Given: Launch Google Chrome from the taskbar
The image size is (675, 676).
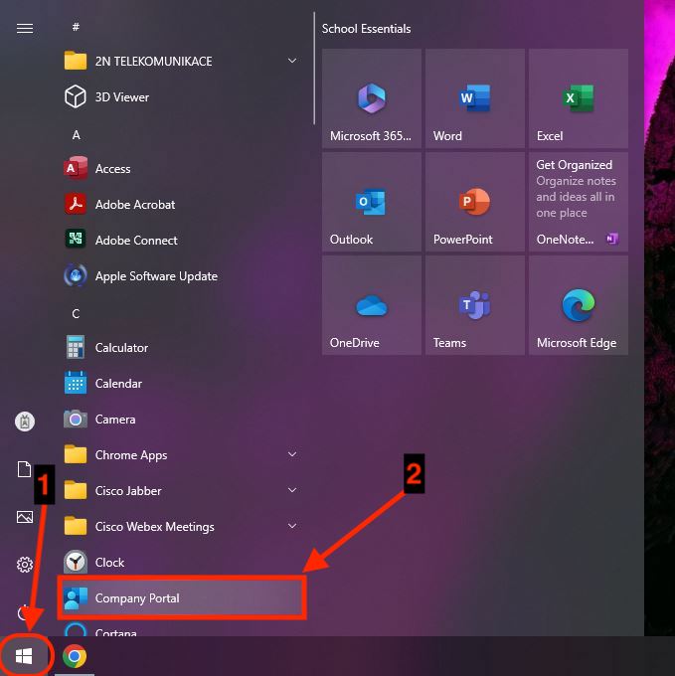Looking at the screenshot, I should coord(75,656).
